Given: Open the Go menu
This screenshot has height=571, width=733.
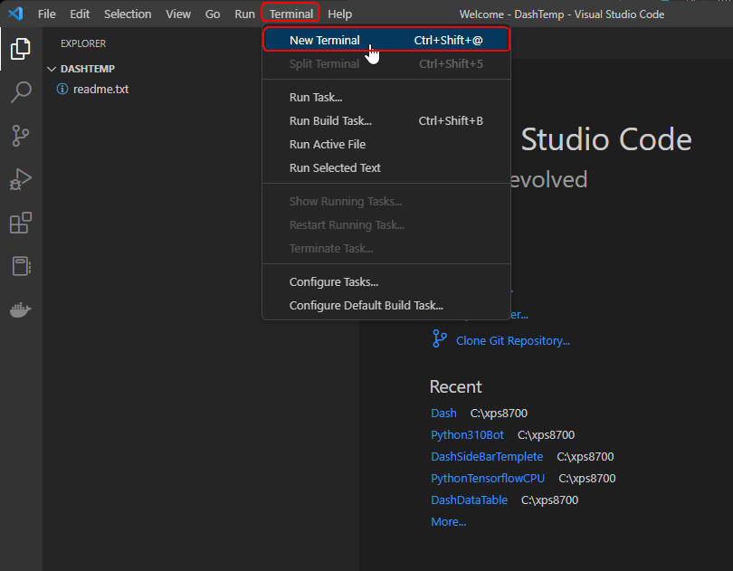Looking at the screenshot, I should (x=213, y=14).
